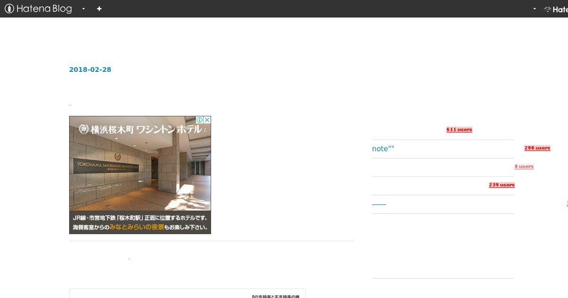
Task: Close the hotel ad with X icon
Action: (207, 120)
